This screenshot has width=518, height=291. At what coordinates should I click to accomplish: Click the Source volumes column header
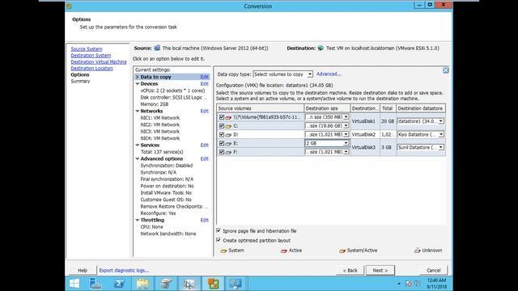pos(261,108)
